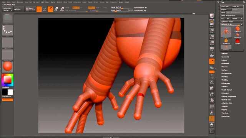Click Clone All SubTools button
Screen dimensions: 246x138
[x=232, y=16]
